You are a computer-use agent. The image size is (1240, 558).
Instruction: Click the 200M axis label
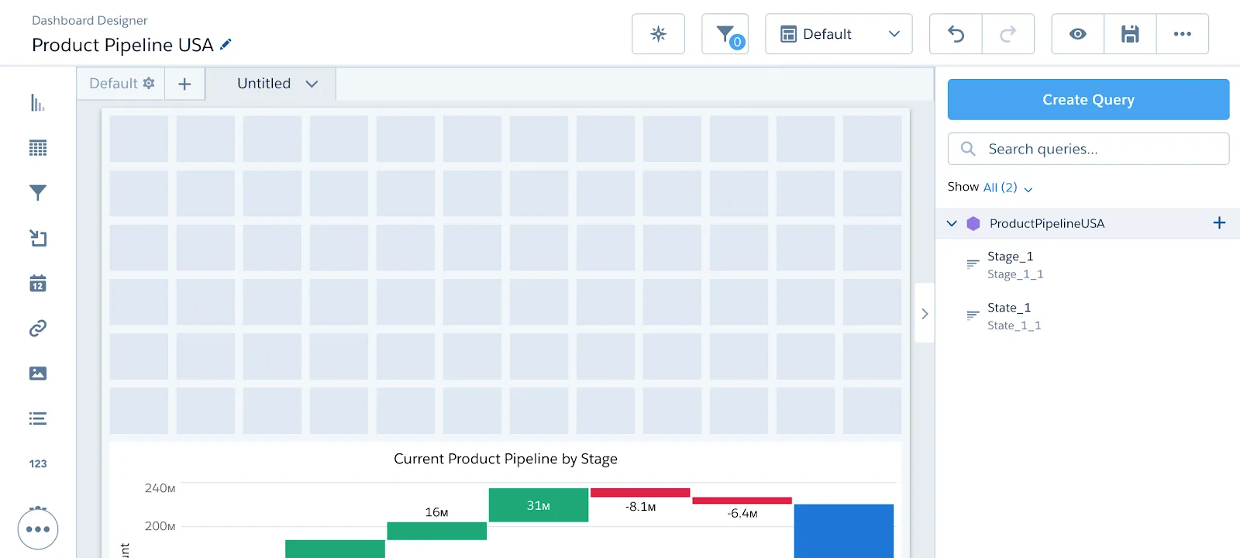pyautogui.click(x=160, y=526)
